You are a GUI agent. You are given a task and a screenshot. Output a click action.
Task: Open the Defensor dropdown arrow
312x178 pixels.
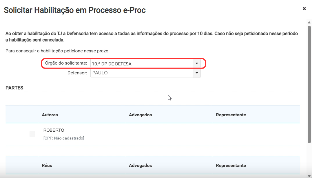(x=197, y=73)
